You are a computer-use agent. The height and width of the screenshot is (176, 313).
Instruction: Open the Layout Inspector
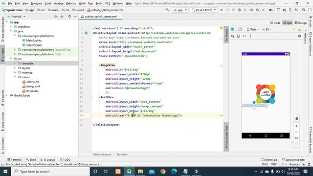click(293, 160)
